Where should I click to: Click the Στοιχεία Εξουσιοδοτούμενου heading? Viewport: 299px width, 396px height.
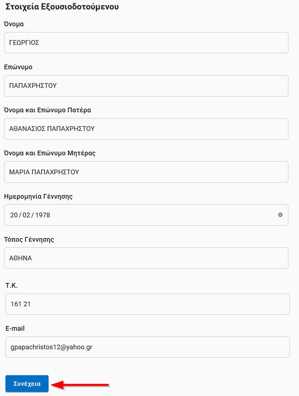pyautogui.click(x=62, y=7)
